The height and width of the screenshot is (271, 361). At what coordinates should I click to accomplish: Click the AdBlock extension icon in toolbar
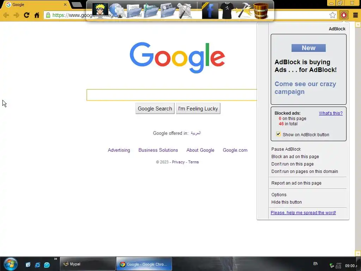[344, 15]
